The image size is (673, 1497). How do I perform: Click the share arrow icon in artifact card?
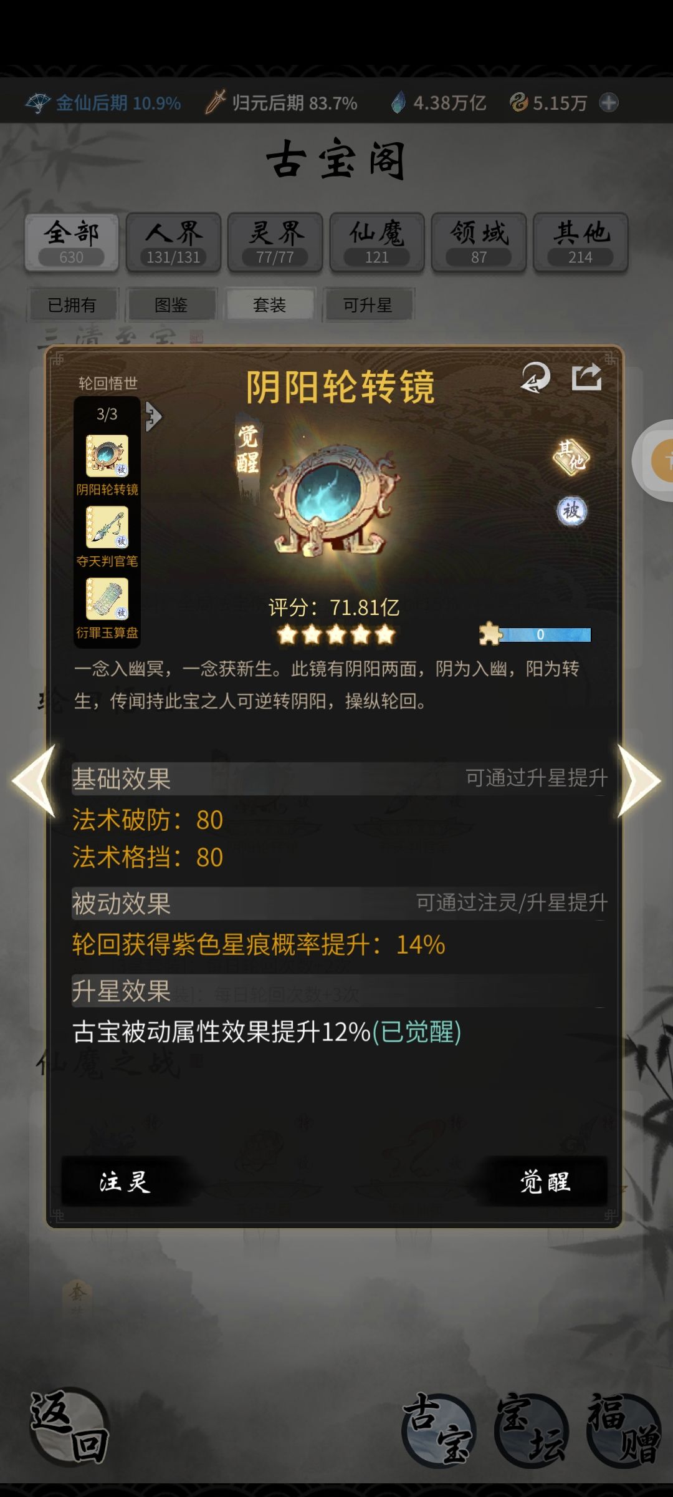[586, 377]
